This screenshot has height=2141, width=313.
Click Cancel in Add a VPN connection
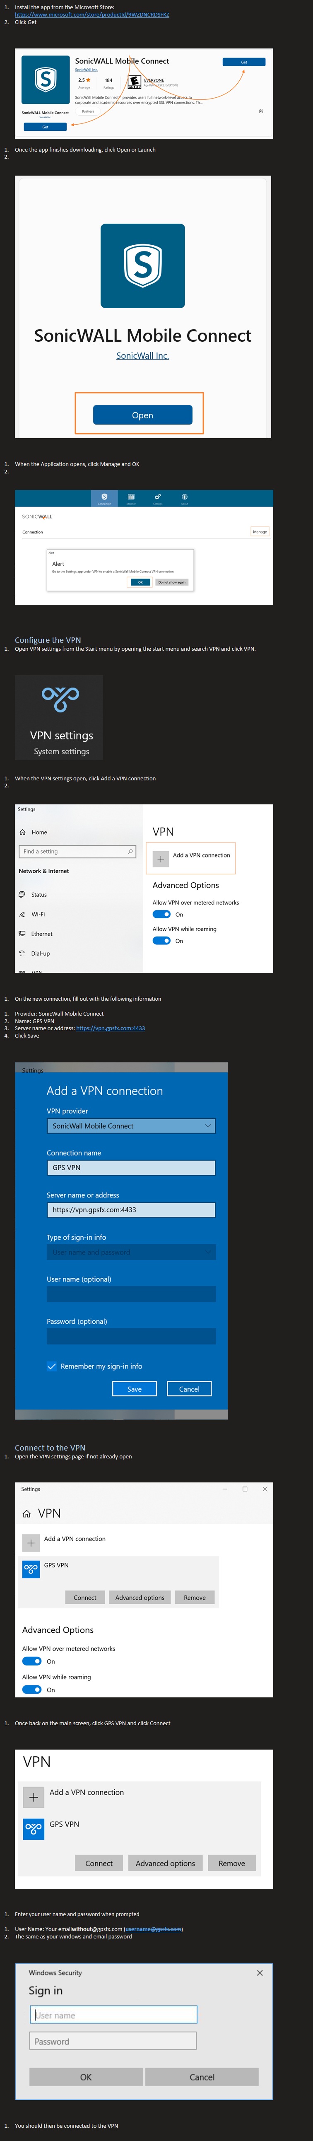189,1389
